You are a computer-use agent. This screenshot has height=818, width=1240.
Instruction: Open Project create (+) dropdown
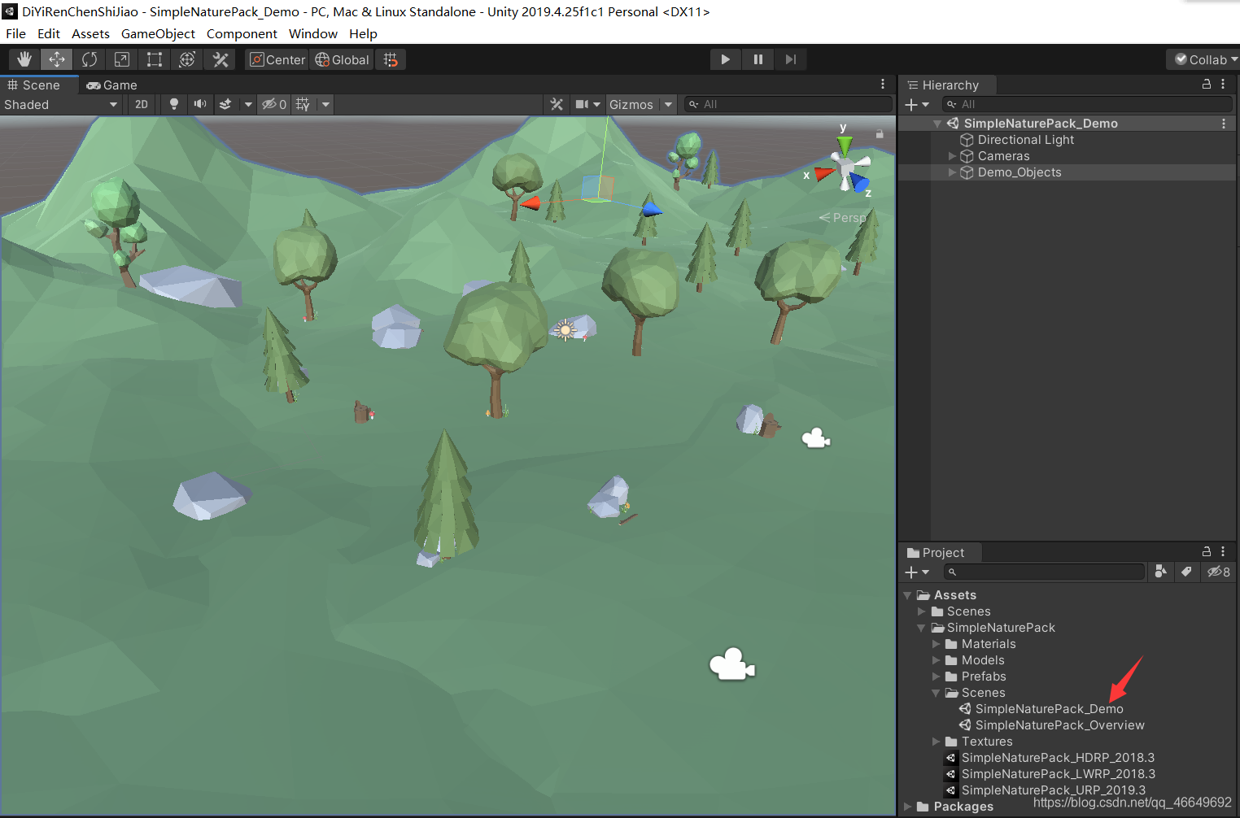coord(917,572)
